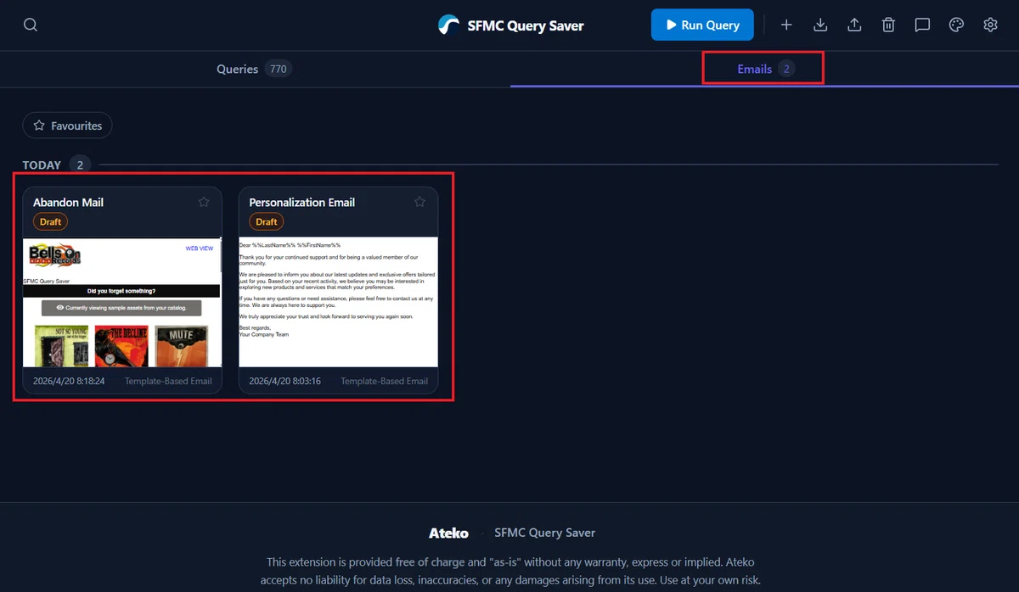Click the 2026/4/20 8:03:16 timestamp
Screen dimensions: 1019x592
pos(284,381)
